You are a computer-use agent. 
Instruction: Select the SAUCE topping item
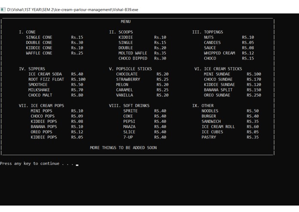[x=210, y=48]
